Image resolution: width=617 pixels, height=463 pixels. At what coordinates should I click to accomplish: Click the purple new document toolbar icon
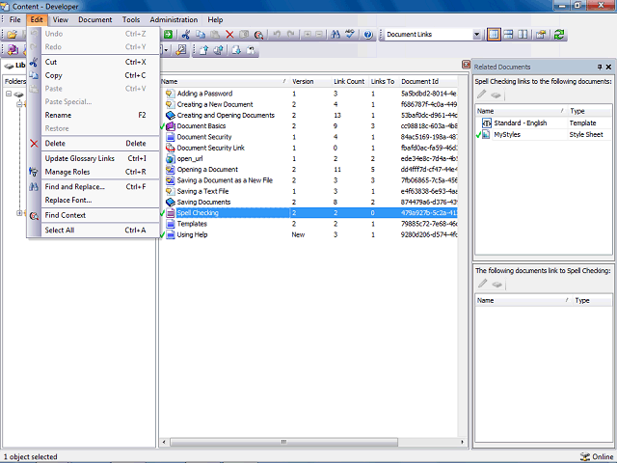13,50
